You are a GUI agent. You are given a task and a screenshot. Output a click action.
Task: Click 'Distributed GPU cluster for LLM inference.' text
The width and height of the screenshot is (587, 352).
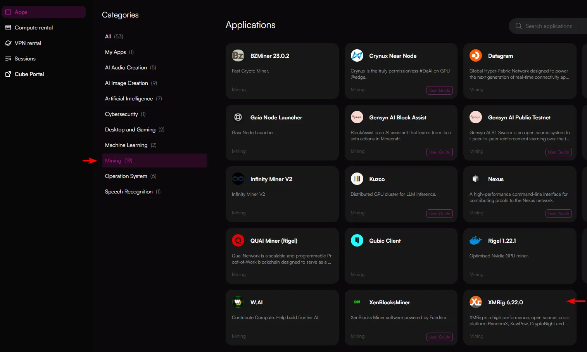point(393,194)
